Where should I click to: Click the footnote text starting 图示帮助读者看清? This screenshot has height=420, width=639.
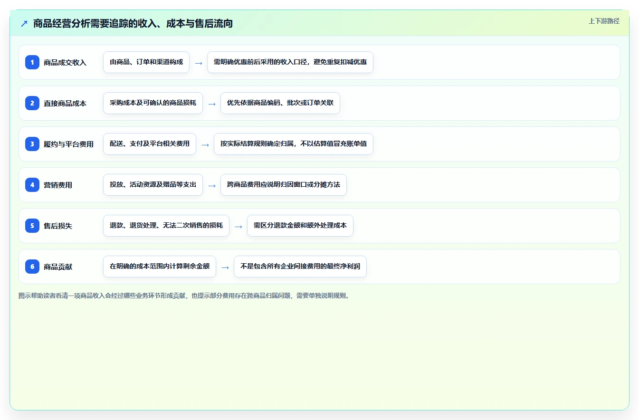[x=184, y=296]
